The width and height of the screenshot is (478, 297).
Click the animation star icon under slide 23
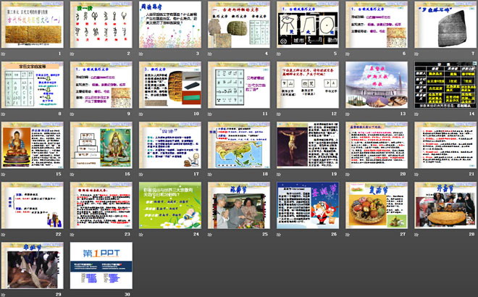72,235
